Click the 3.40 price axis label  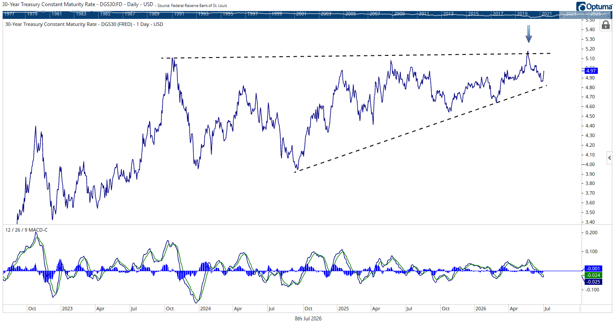point(589,222)
